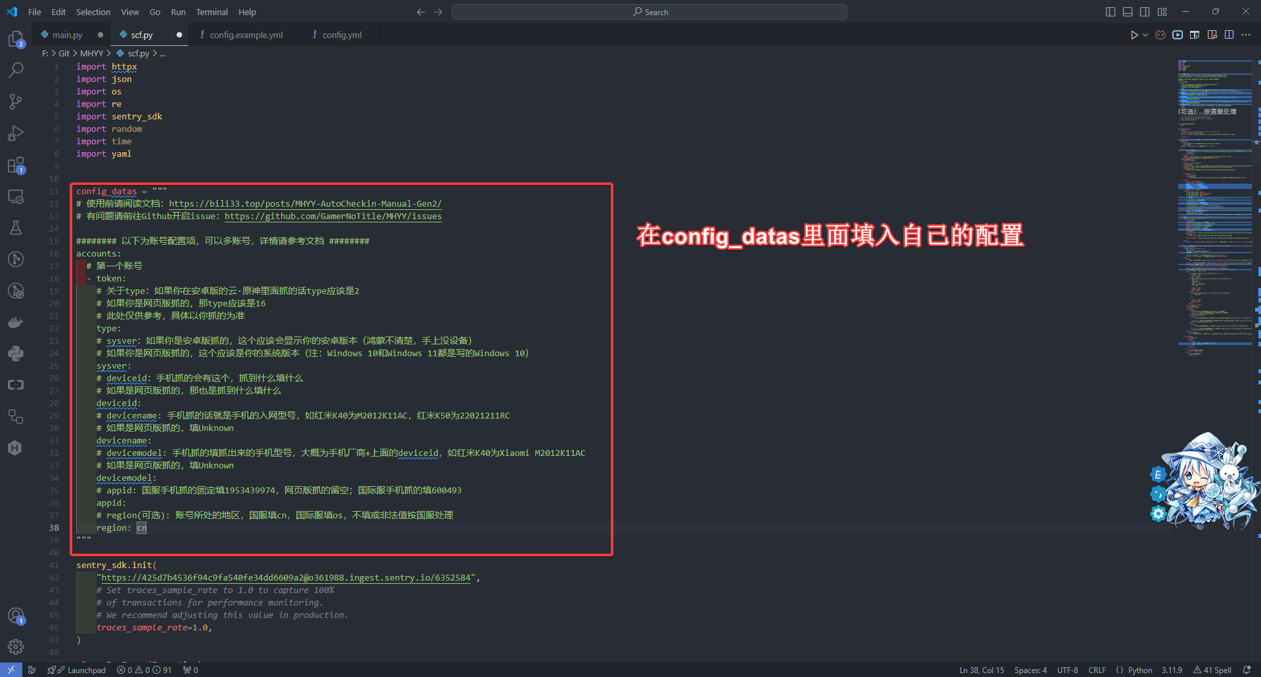The image size is (1261, 677).
Task: Open the Source Control view
Action: coord(16,102)
